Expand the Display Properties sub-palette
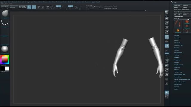Screen dimensions: 191x107 tap(180, 82)
